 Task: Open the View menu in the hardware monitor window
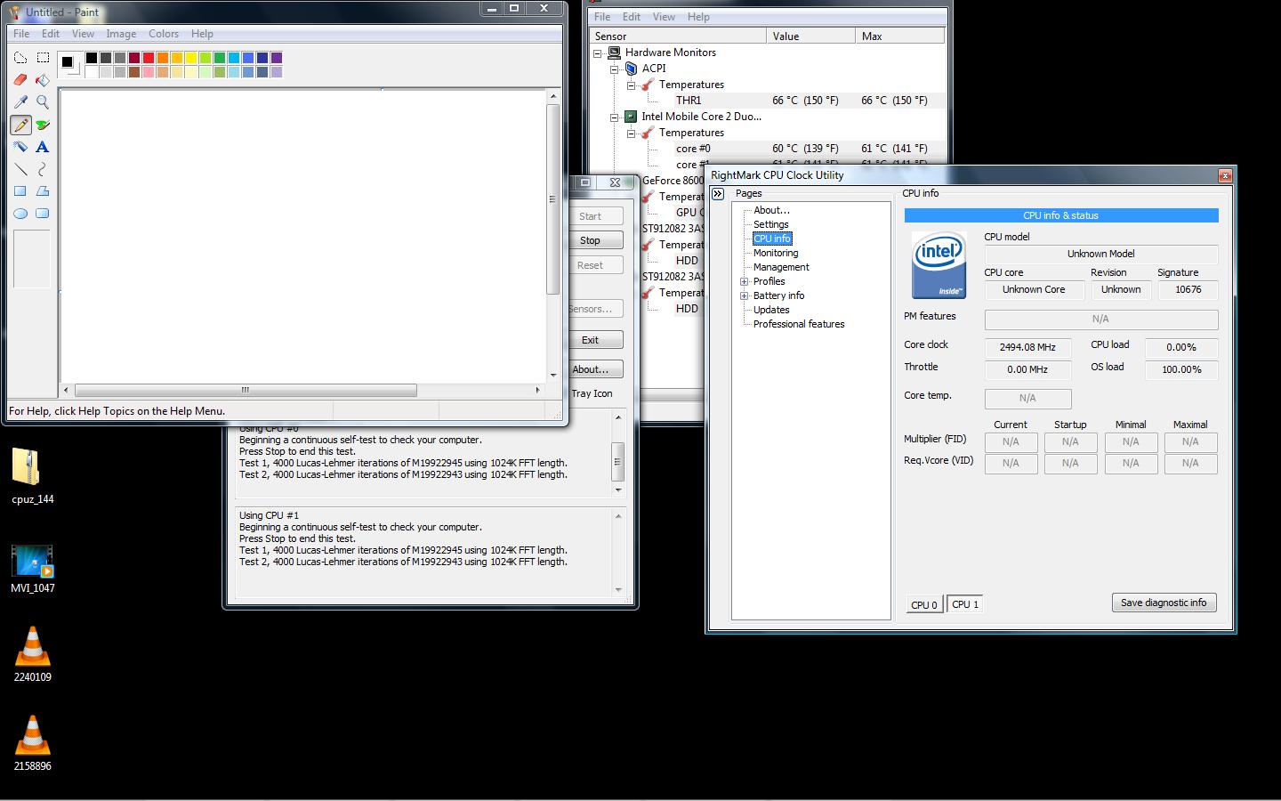coord(665,17)
